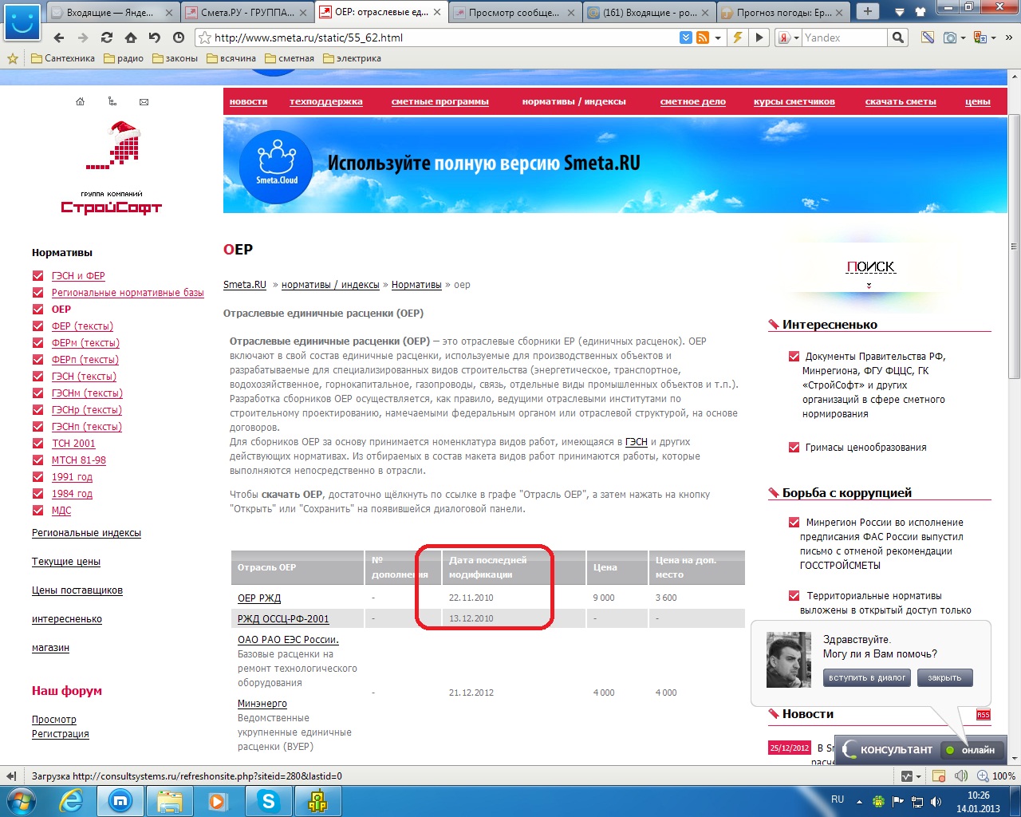Click the site home icon above logo
1021x817 pixels.
[80, 101]
